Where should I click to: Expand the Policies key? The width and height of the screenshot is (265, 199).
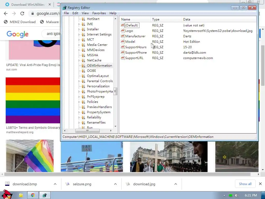click(79, 102)
